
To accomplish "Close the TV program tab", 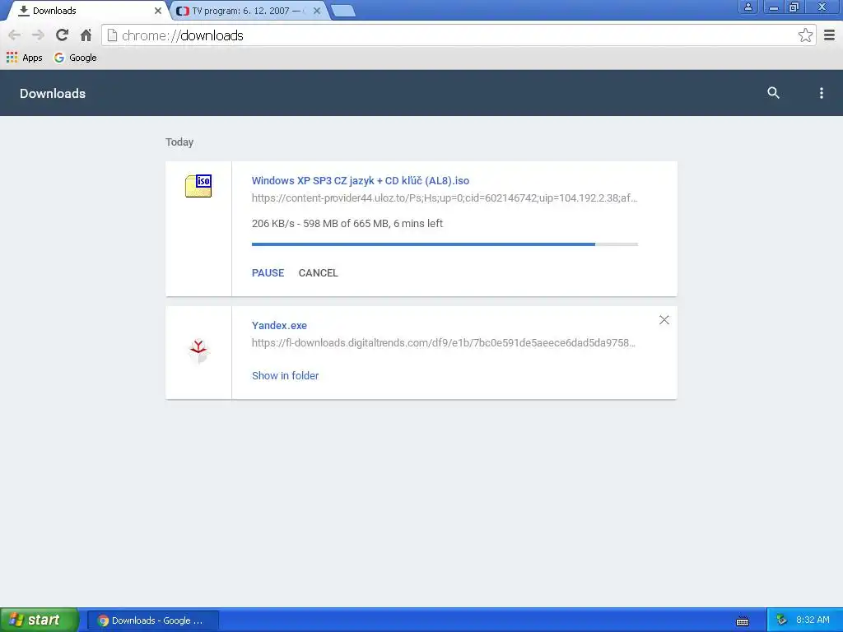I will (317, 11).
